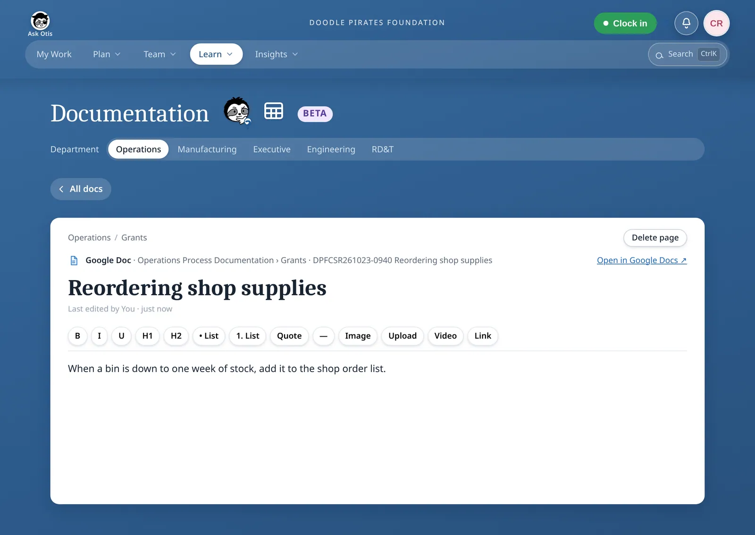Expand the Plan dropdown menu
This screenshot has width=755, height=535.
click(107, 54)
